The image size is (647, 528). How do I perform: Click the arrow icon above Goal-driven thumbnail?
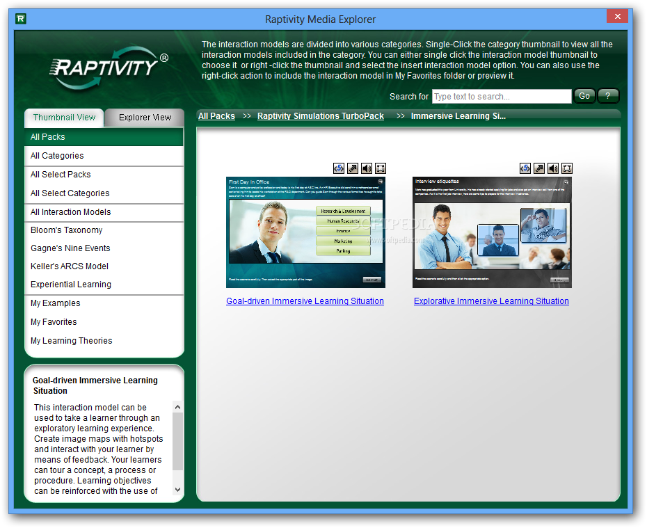[353, 168]
